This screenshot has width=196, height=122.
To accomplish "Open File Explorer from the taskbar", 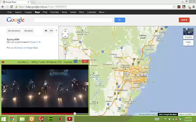I will coord(22,119).
